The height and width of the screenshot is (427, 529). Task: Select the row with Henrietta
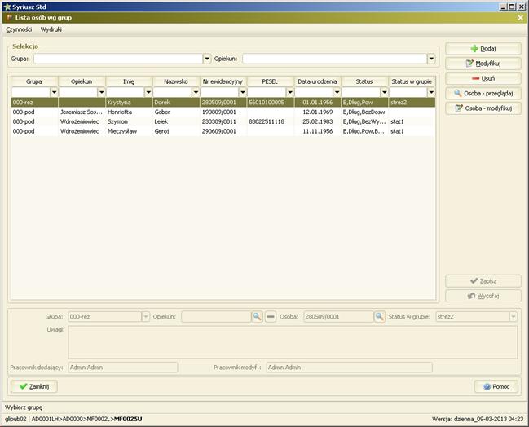click(223, 112)
